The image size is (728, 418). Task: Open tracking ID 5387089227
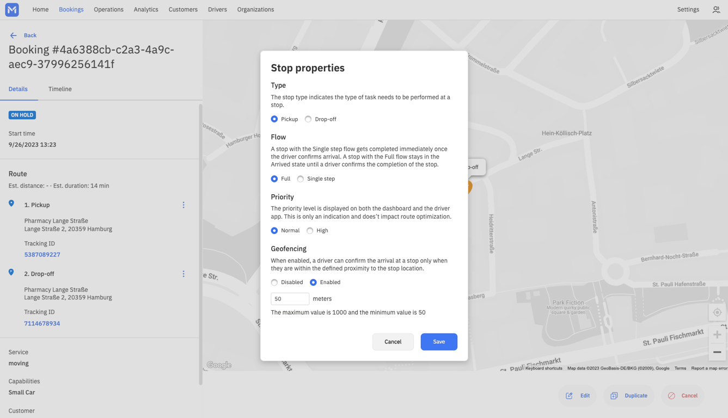pyautogui.click(x=42, y=255)
